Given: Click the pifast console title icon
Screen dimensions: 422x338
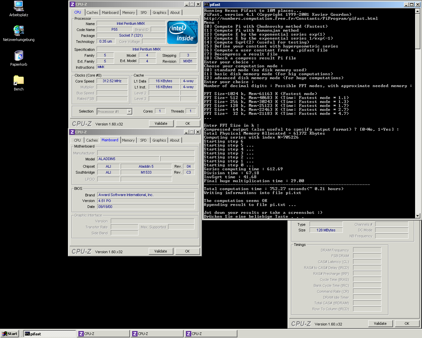Looking at the screenshot, I should click(x=206, y=4).
